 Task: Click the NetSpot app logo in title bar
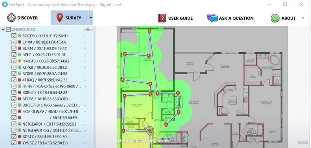tap(5, 4)
